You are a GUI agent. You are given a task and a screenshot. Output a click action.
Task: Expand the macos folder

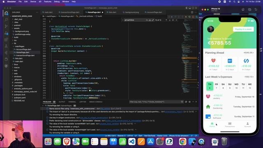(x=17, y=67)
